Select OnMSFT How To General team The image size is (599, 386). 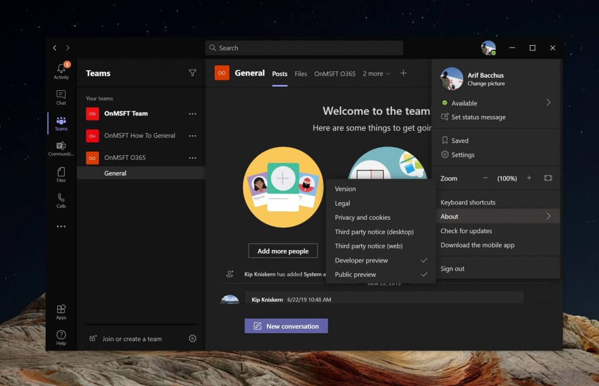coord(141,136)
